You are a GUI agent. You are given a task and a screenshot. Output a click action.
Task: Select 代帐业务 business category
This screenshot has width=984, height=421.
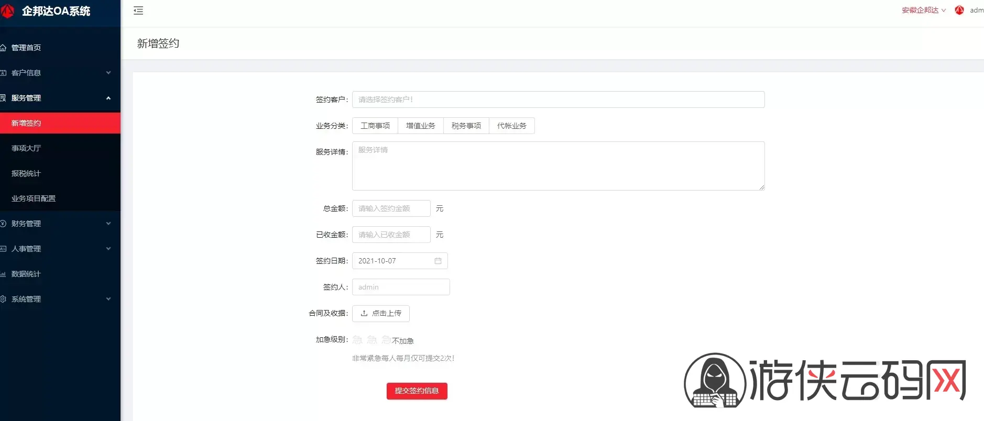(x=512, y=126)
